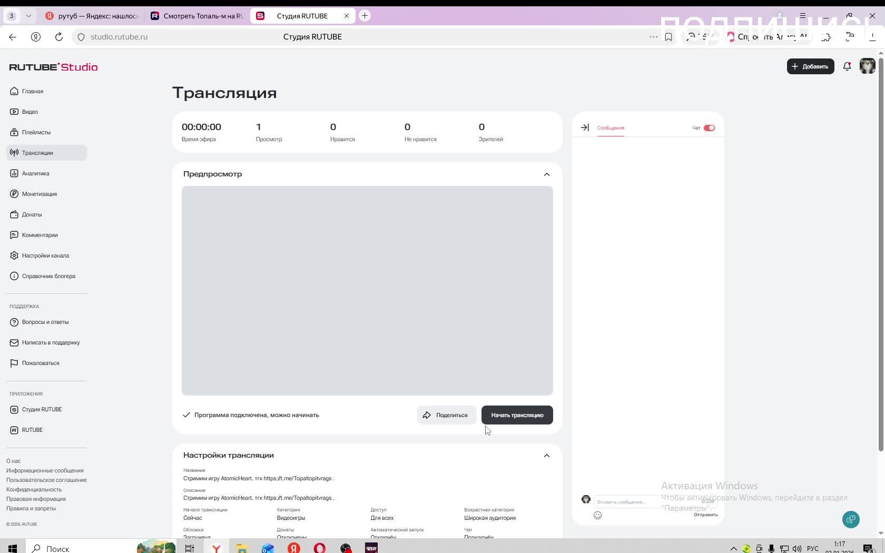The width and height of the screenshot is (885, 553).
Task: Click the Написать в поддержку envelope icon
Action: (x=14, y=342)
